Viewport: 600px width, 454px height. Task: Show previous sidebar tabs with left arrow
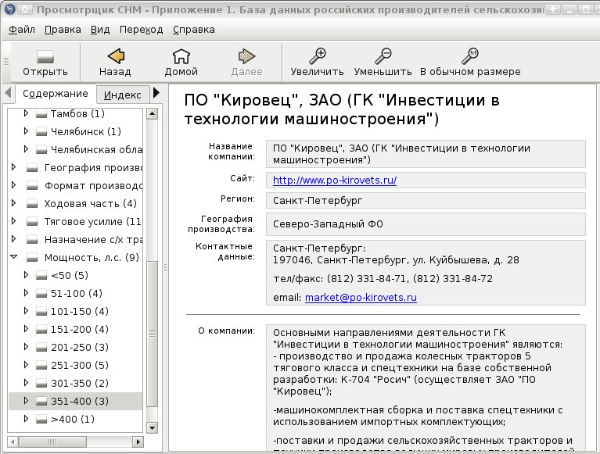point(8,93)
